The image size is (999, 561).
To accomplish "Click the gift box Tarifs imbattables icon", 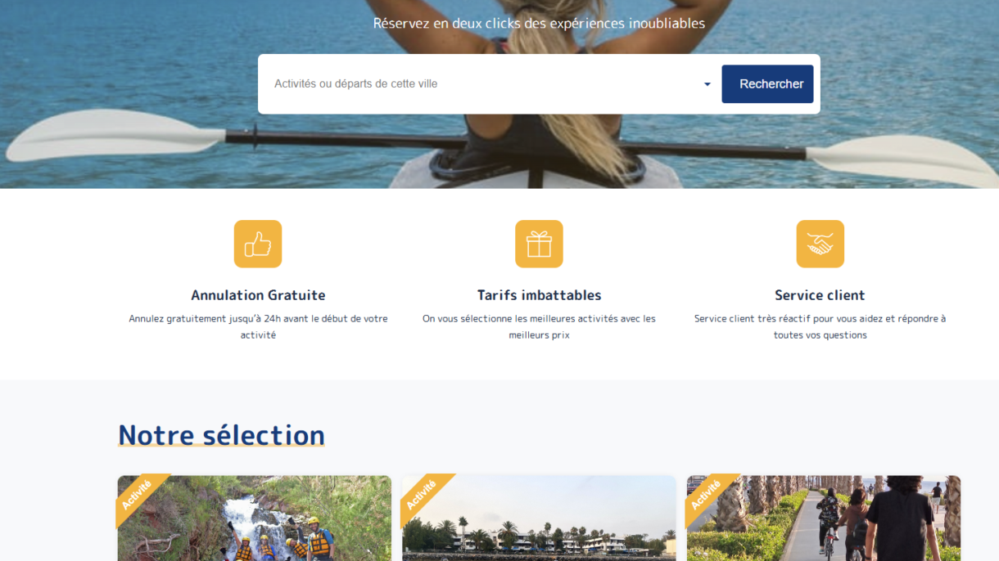I will [539, 244].
